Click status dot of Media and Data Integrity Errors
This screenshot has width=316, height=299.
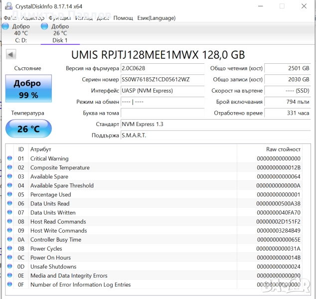(9, 275)
